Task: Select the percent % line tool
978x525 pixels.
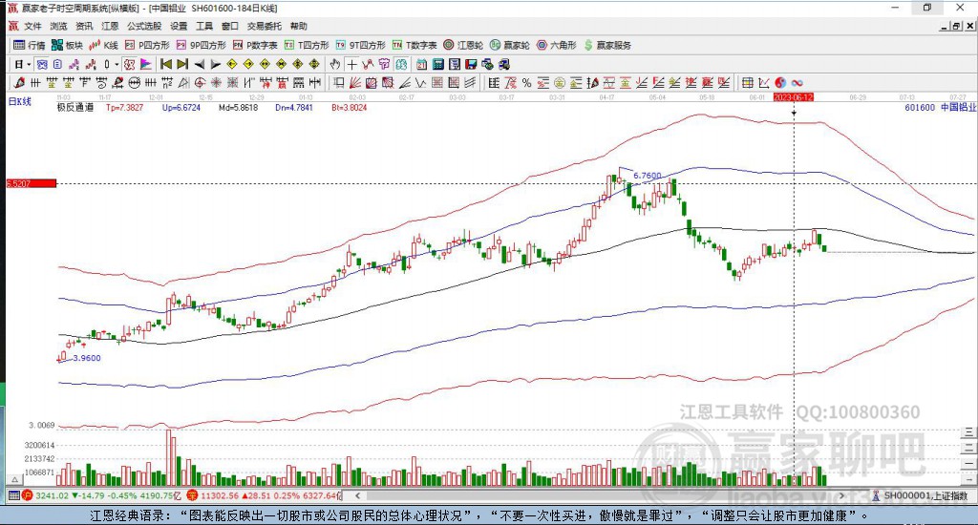Action: (x=527, y=82)
